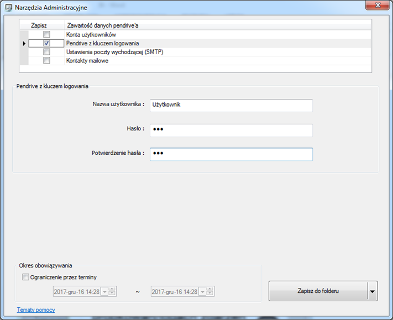Image resolution: width=393 pixels, height=320 pixels.
Task: Click the current row indicator arrow
Action: (x=24, y=43)
